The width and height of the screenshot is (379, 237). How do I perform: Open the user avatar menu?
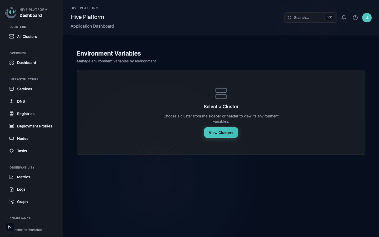coord(367,18)
